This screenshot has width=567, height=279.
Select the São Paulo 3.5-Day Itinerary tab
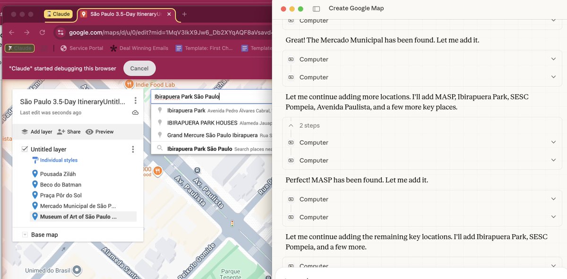(125, 14)
